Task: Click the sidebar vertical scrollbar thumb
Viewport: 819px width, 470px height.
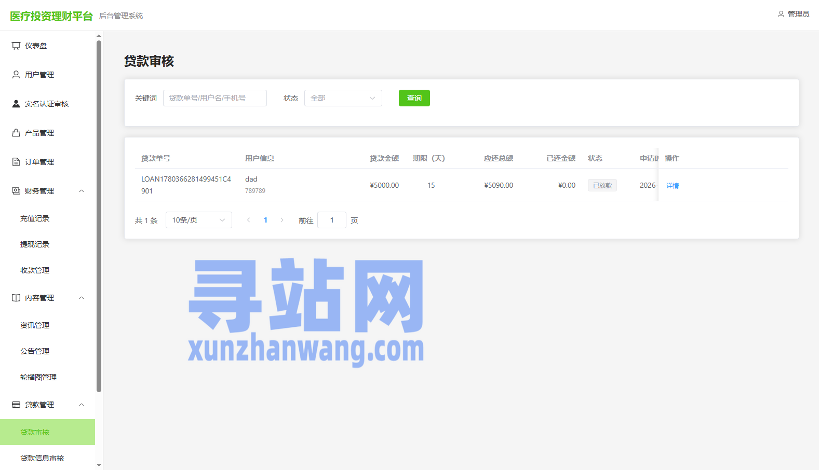Action: (x=99, y=216)
